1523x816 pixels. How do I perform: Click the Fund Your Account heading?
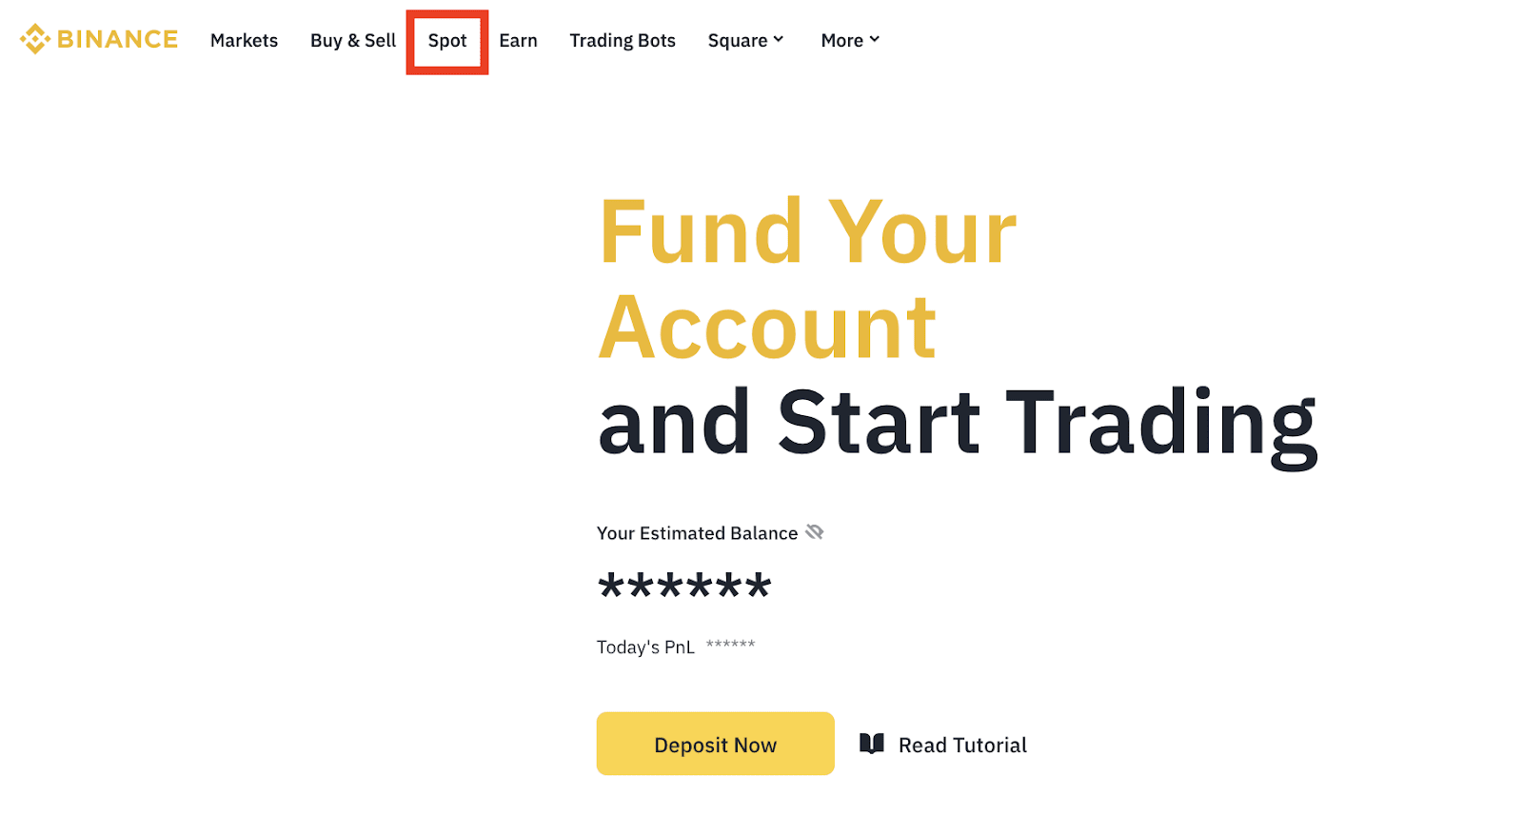coord(808,279)
